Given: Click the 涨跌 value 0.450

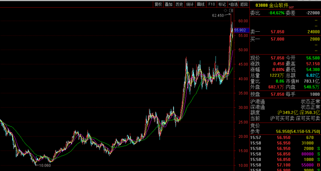Looking at the screenshot, I should tap(279, 64).
